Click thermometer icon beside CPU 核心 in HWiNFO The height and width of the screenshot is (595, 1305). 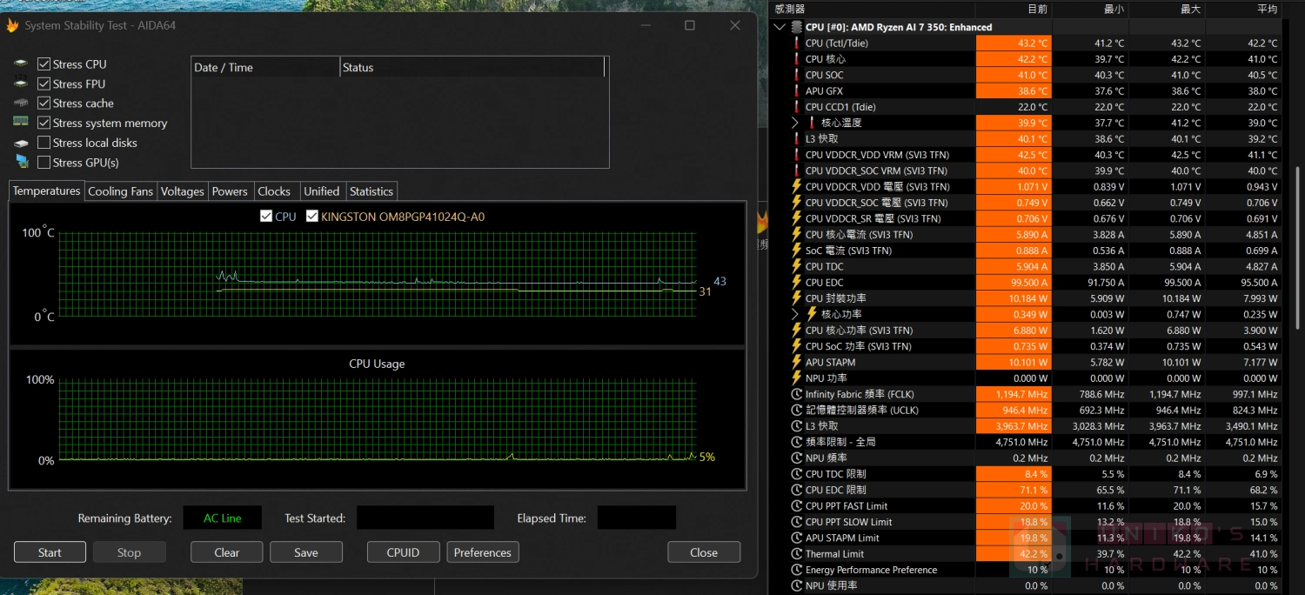pyautogui.click(x=796, y=59)
